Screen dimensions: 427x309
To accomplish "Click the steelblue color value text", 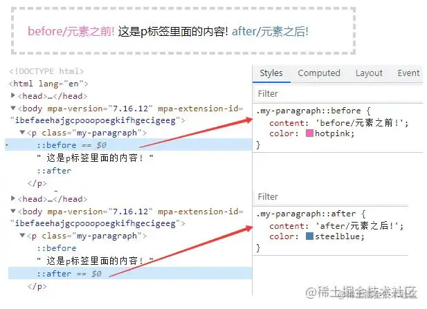I will (338, 236).
